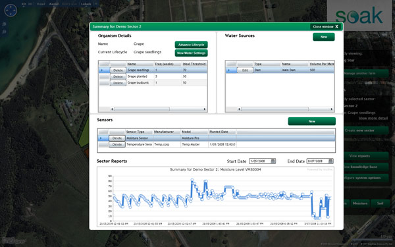Viewport: 395px width, 247px height.
Task: Click Create new sector in background panel
Action: pyautogui.click(x=366, y=130)
